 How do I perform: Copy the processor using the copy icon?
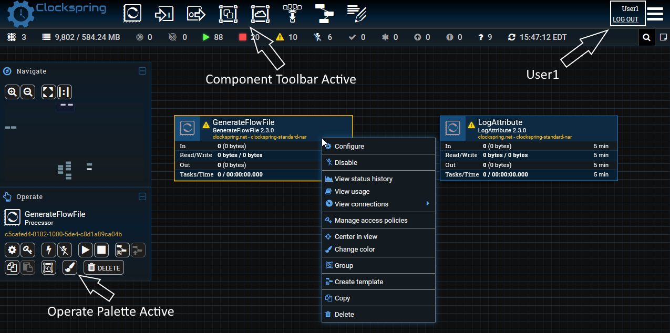tap(11, 267)
